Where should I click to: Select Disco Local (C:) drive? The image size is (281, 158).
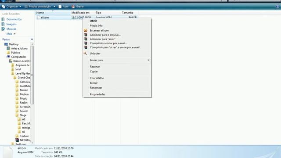point(22,61)
